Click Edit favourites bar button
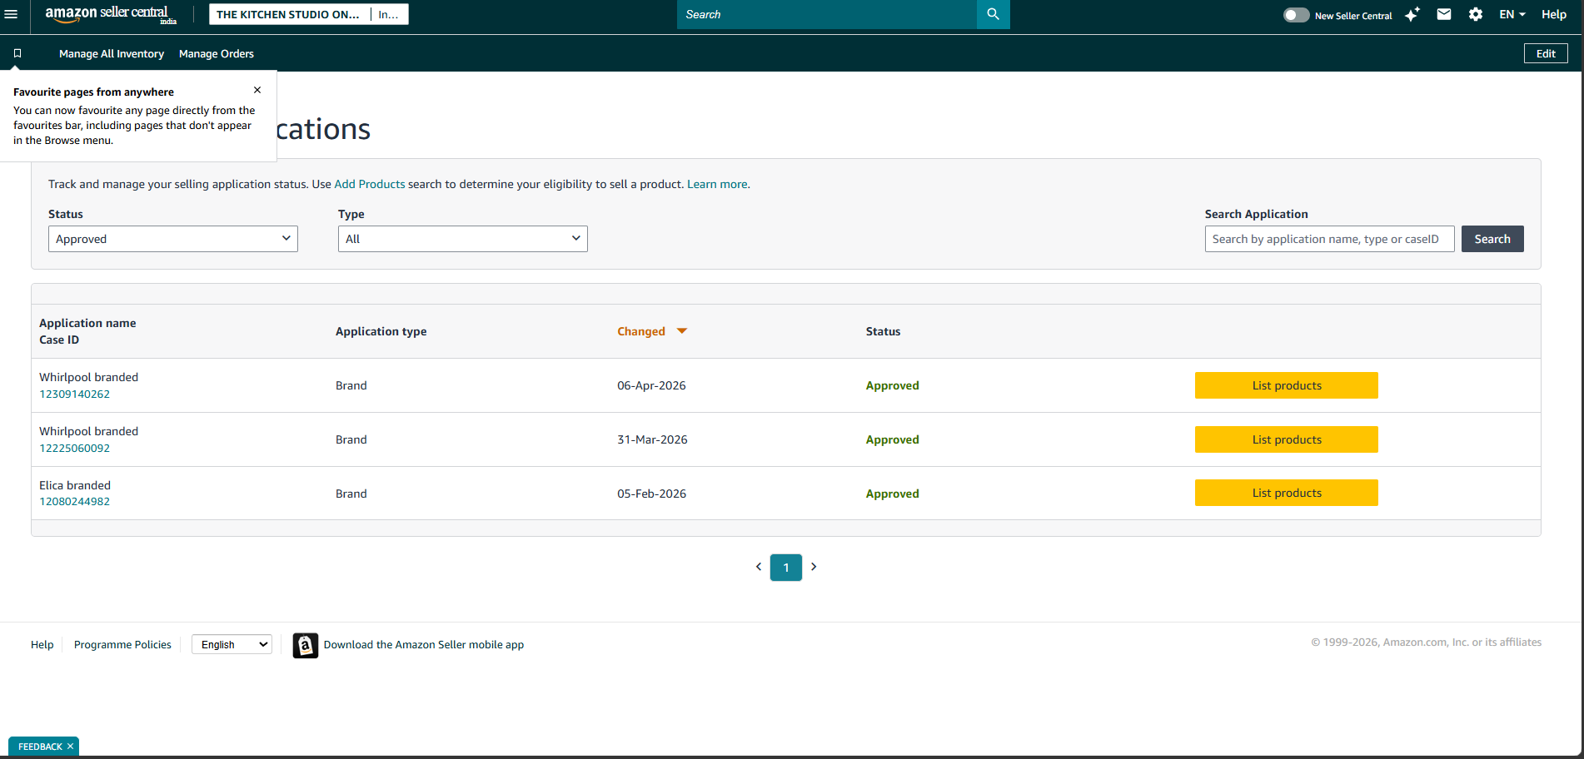Image resolution: width=1584 pixels, height=759 pixels. point(1546,53)
